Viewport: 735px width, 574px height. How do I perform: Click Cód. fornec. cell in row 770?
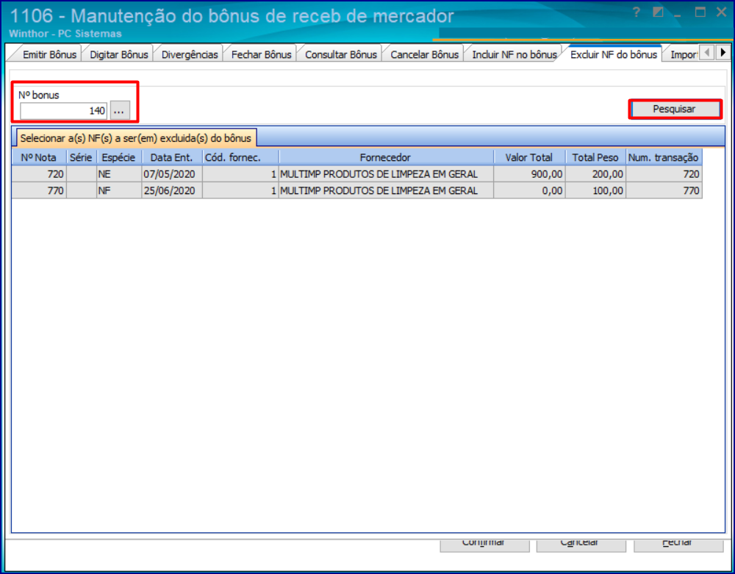(240, 190)
